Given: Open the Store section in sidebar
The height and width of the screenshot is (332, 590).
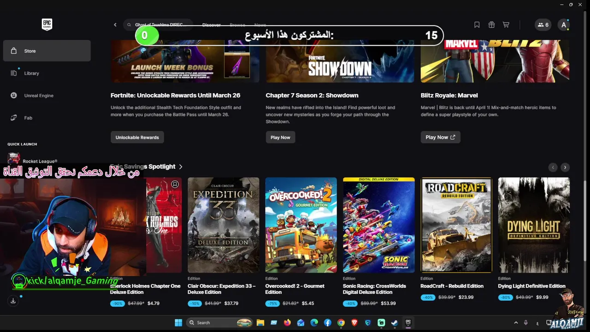Looking at the screenshot, I should click(47, 51).
